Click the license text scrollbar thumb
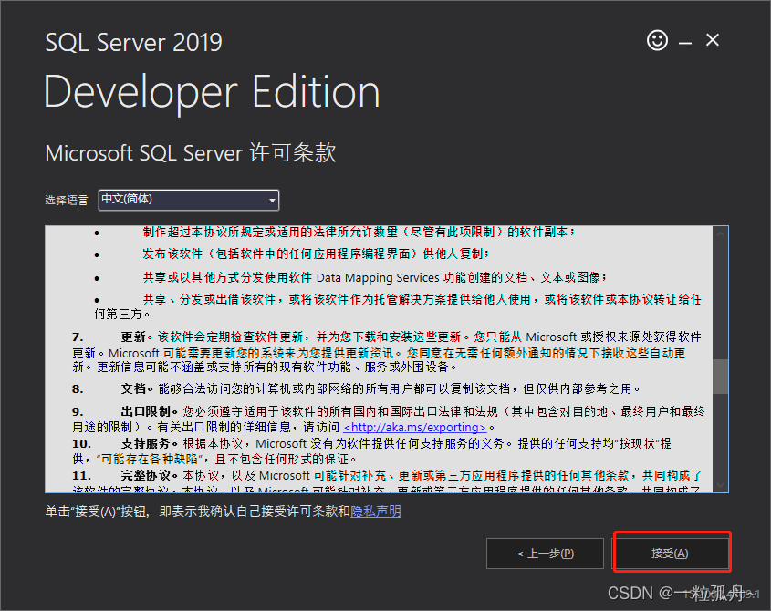 [720, 377]
